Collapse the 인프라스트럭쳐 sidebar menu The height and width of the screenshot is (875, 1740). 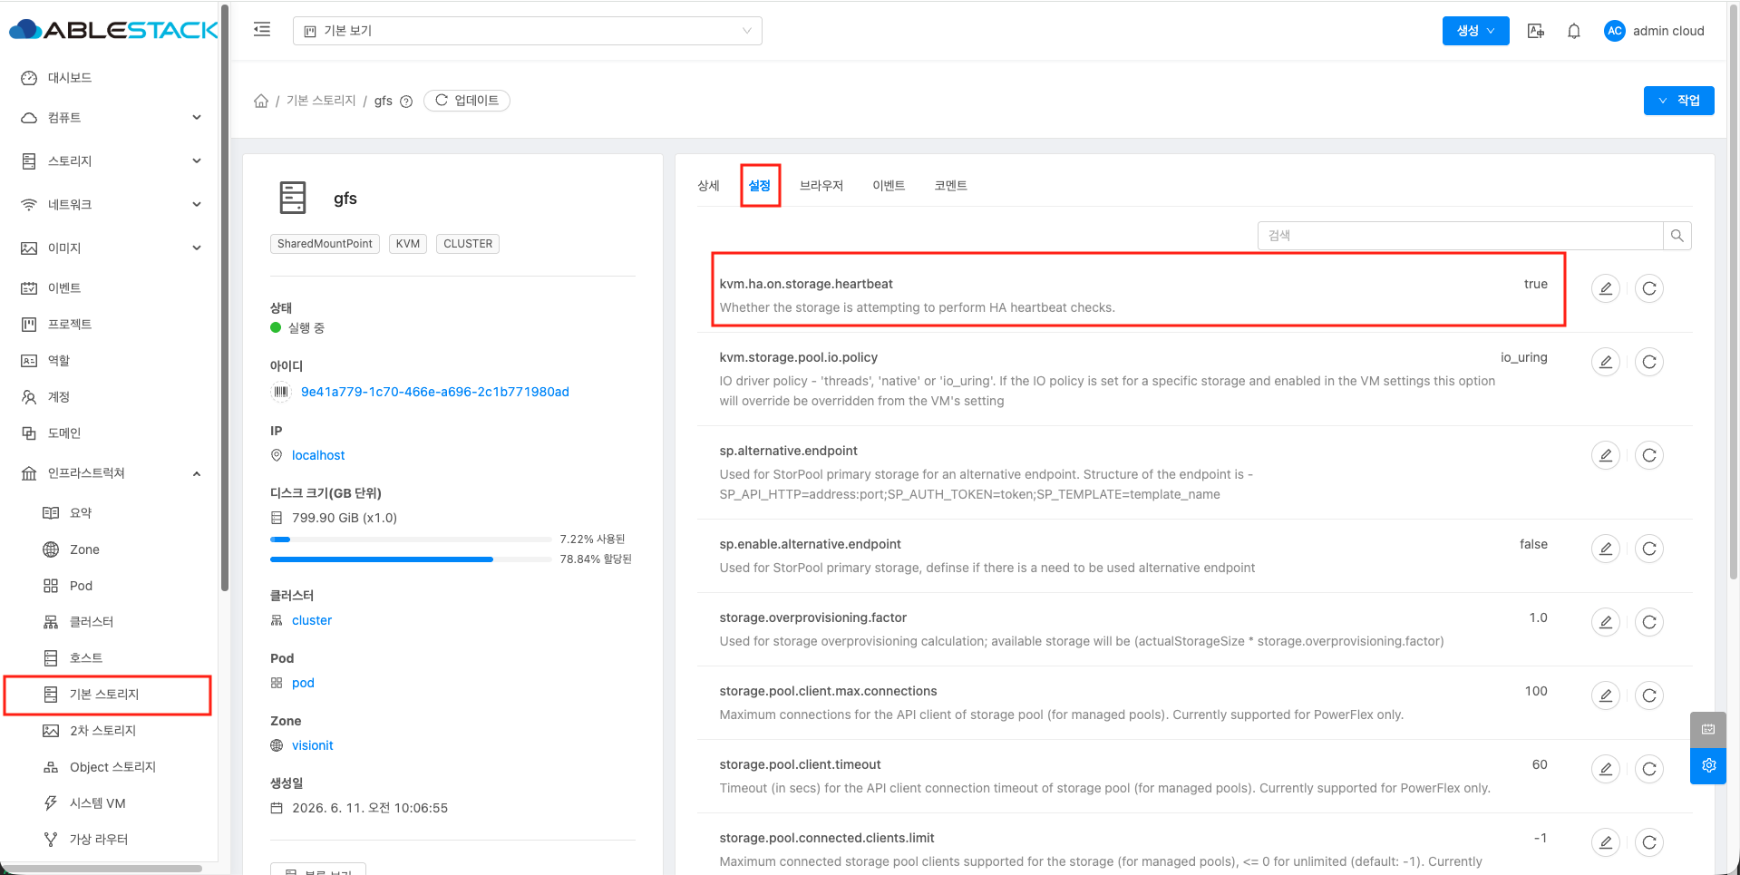109,473
